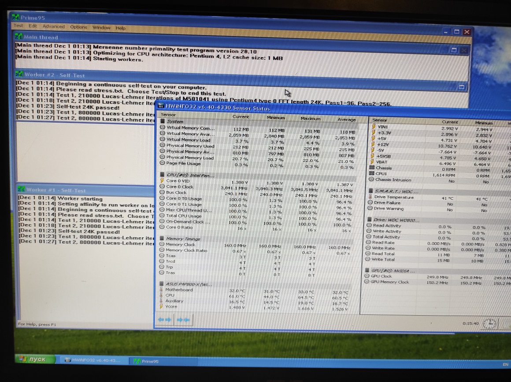
Task: Select the Chassis Intrusion row
Action: tap(440, 180)
